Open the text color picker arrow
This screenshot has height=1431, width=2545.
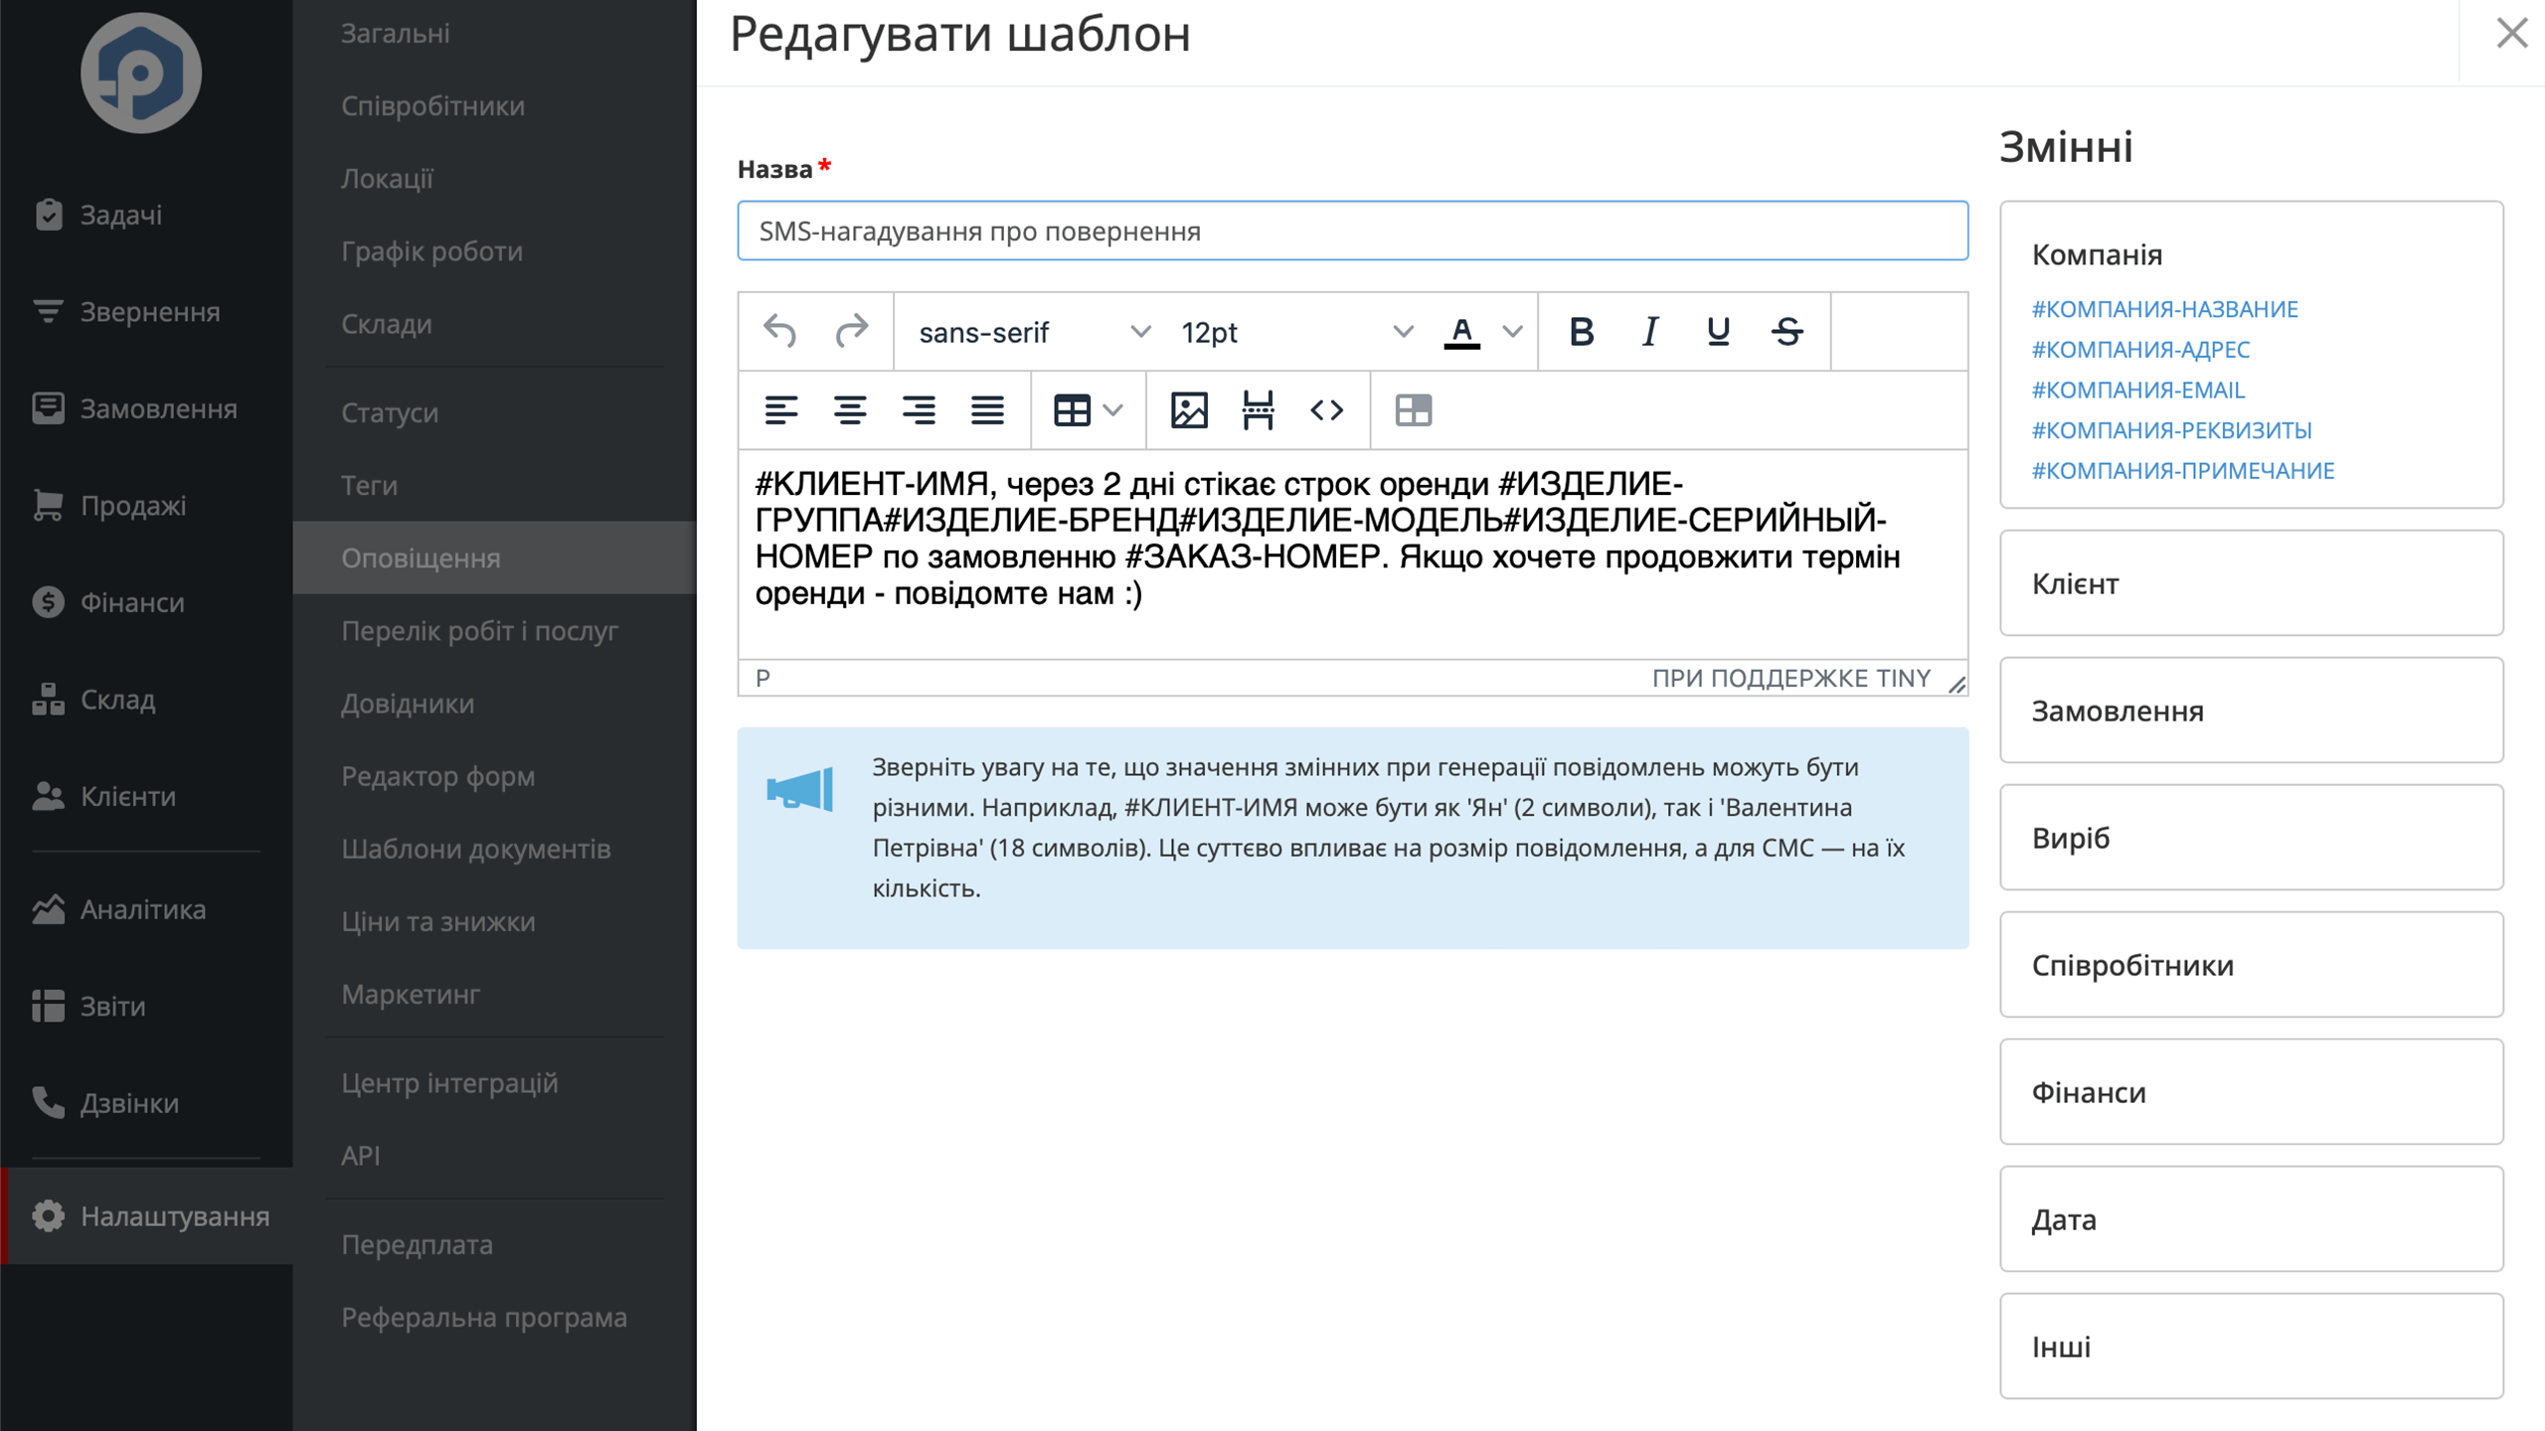click(1512, 331)
